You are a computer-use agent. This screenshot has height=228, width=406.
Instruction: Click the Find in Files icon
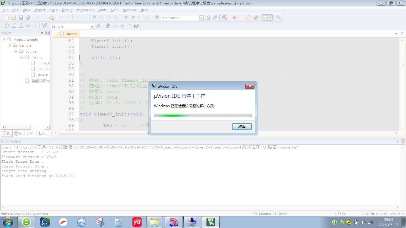[156, 18]
